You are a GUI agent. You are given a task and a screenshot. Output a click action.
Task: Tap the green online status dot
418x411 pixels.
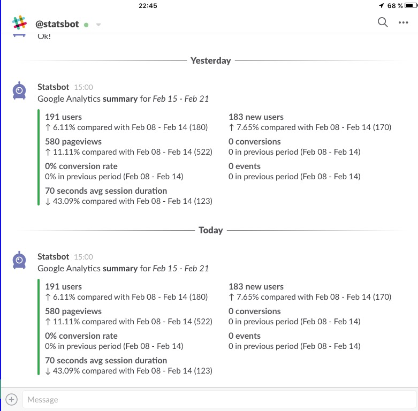click(86, 25)
